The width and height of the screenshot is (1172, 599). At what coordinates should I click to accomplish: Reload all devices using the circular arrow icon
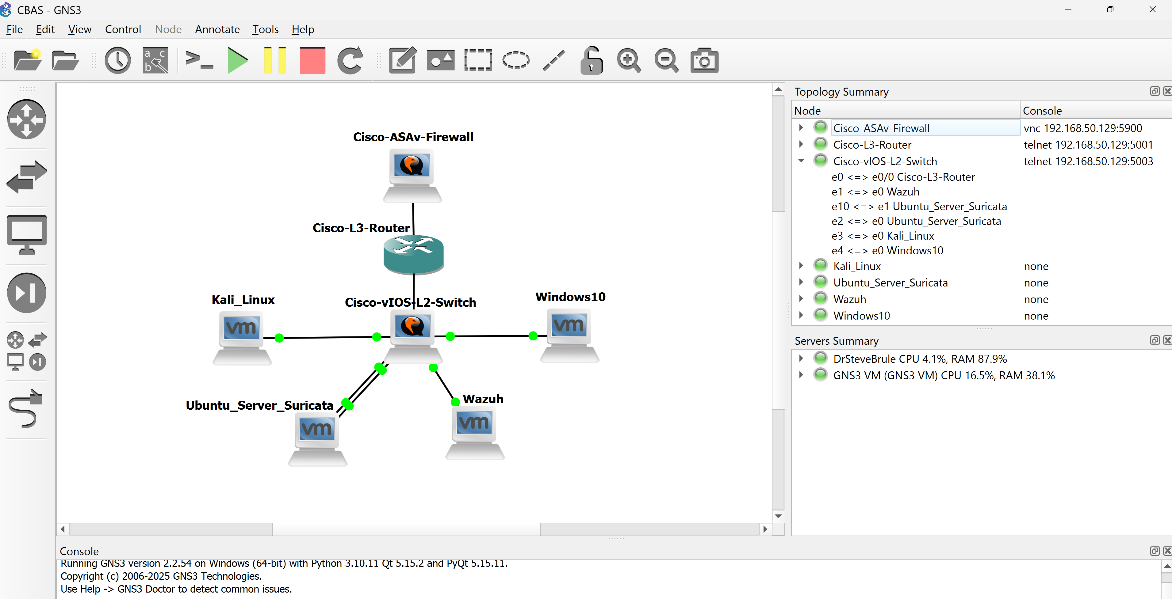(x=350, y=60)
